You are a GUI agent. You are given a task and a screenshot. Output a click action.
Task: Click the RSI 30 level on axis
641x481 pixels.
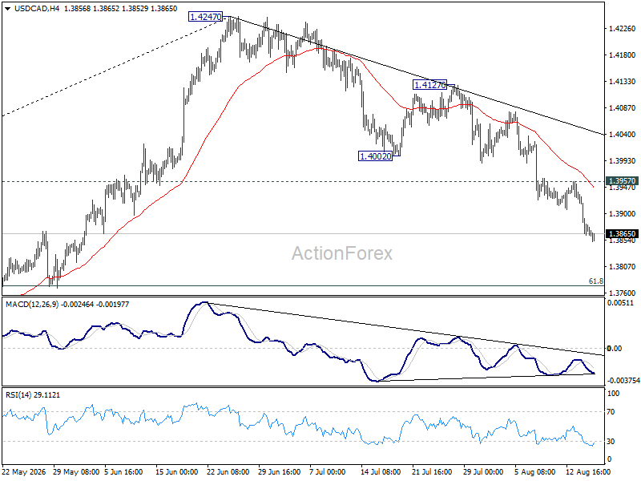coord(611,442)
